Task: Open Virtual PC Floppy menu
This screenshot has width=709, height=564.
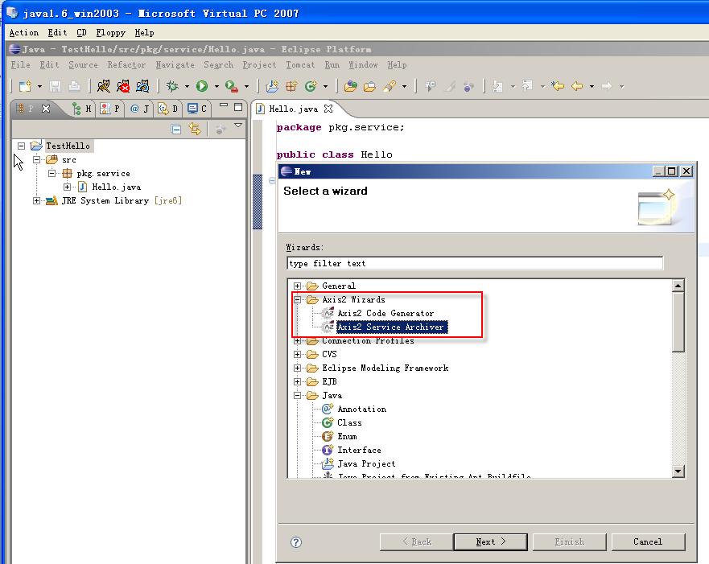Action: point(110,32)
